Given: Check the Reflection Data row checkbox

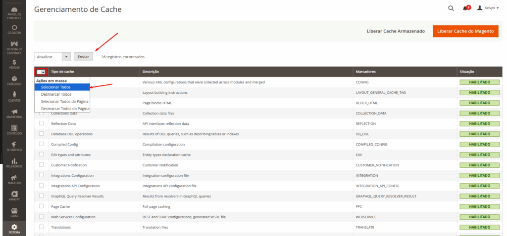Looking at the screenshot, I should tap(41, 123).
